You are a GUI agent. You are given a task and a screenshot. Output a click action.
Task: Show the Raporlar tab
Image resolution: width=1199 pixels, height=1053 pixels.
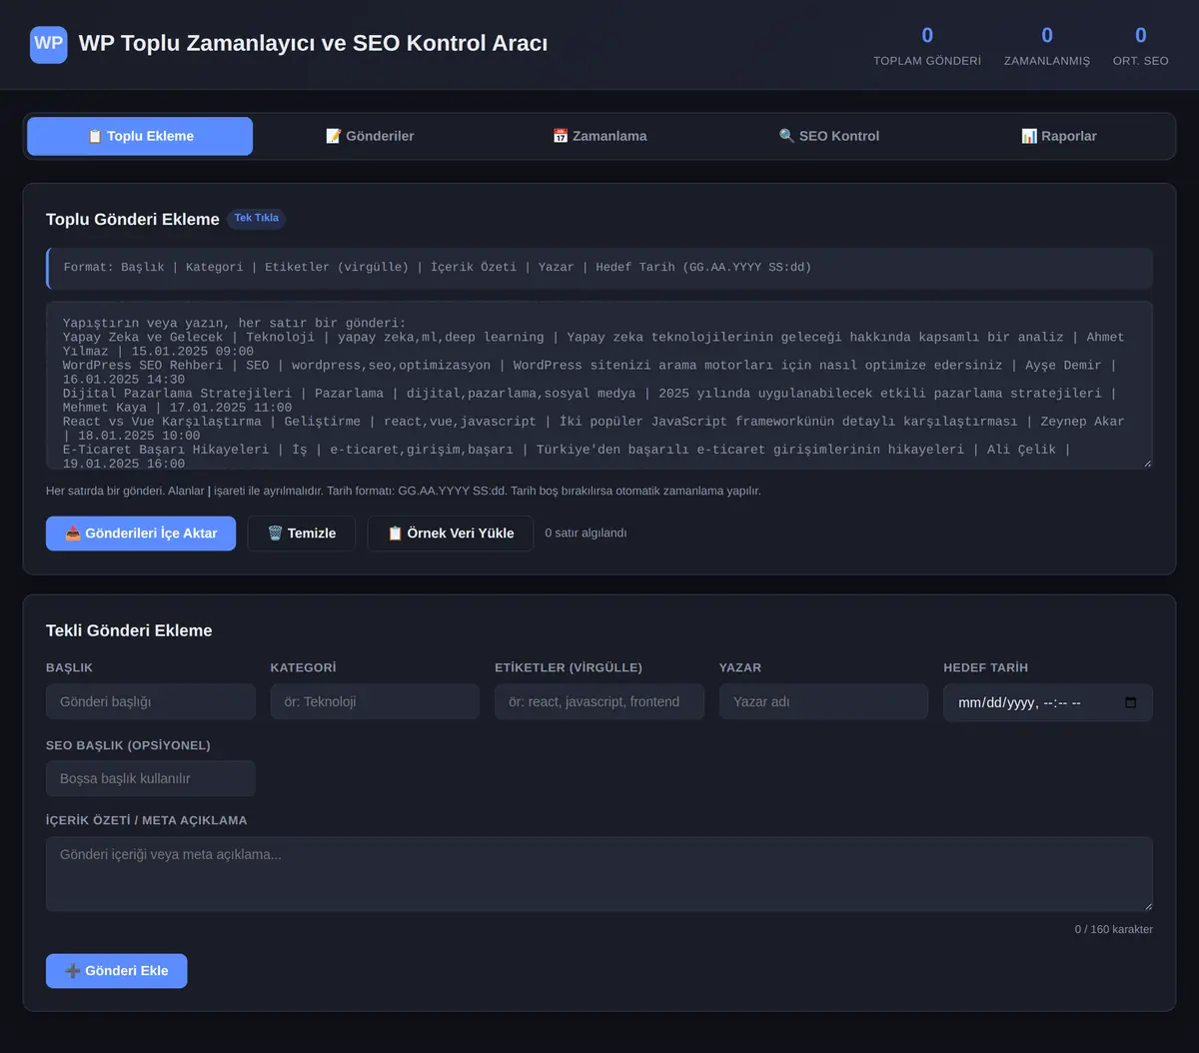coord(1059,136)
